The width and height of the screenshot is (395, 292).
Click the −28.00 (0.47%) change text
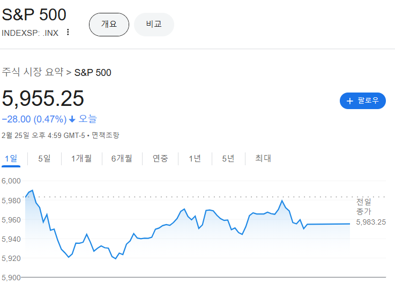pyautogui.click(x=34, y=119)
